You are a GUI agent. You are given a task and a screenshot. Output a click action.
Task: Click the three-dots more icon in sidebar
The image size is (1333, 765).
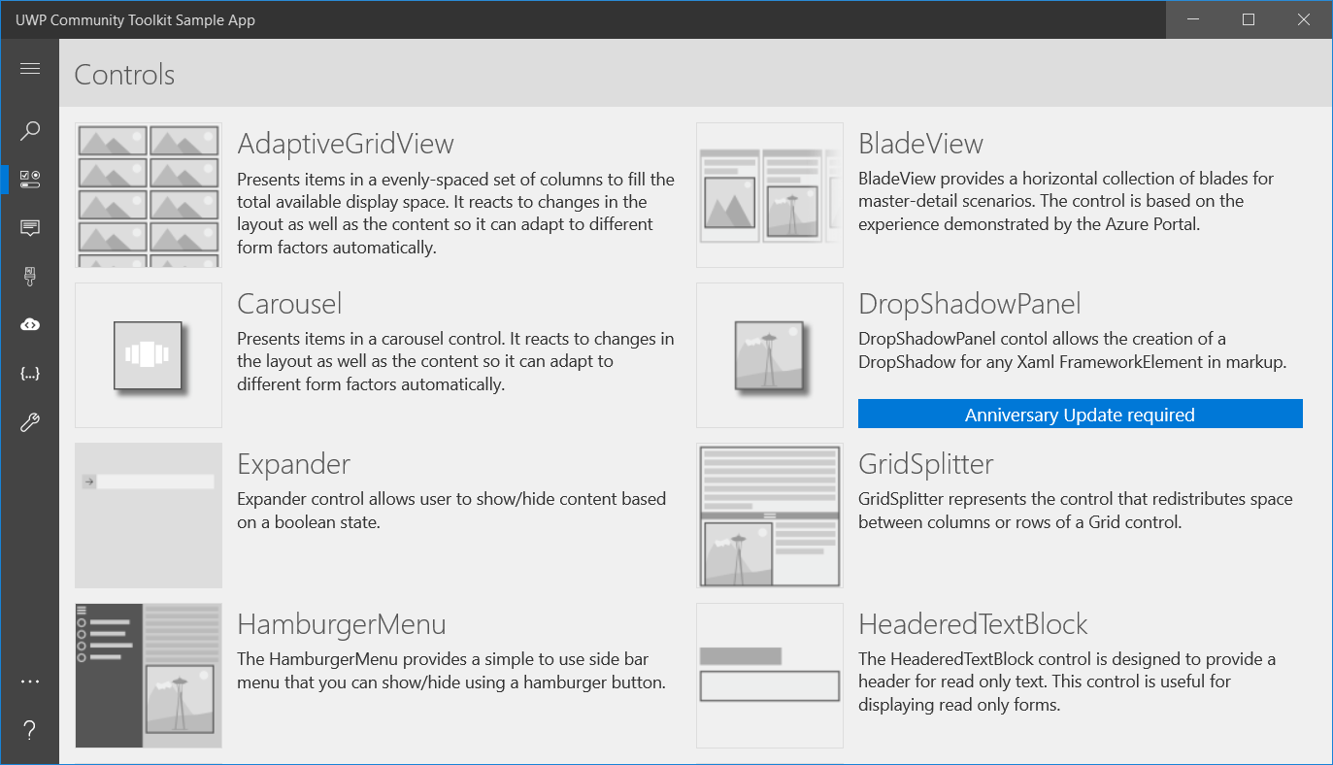point(30,682)
